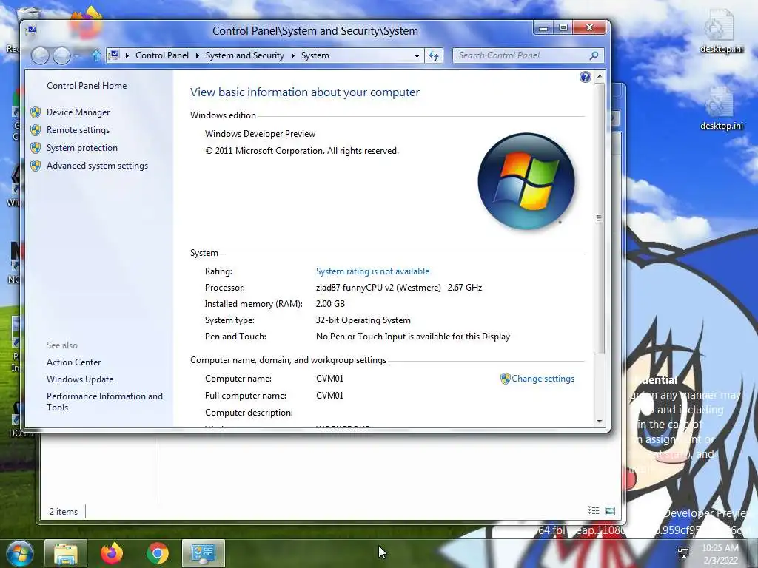
Task: Open System protection link
Action: point(81,148)
